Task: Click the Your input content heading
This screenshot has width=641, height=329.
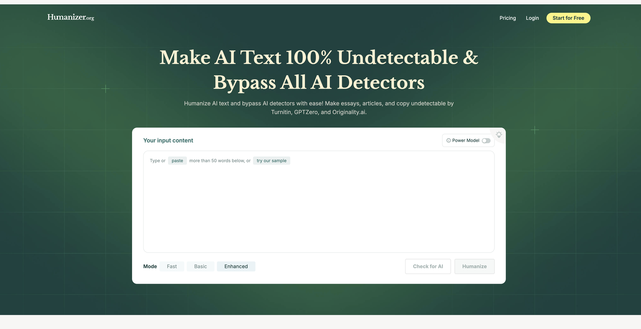Action: pos(168,141)
